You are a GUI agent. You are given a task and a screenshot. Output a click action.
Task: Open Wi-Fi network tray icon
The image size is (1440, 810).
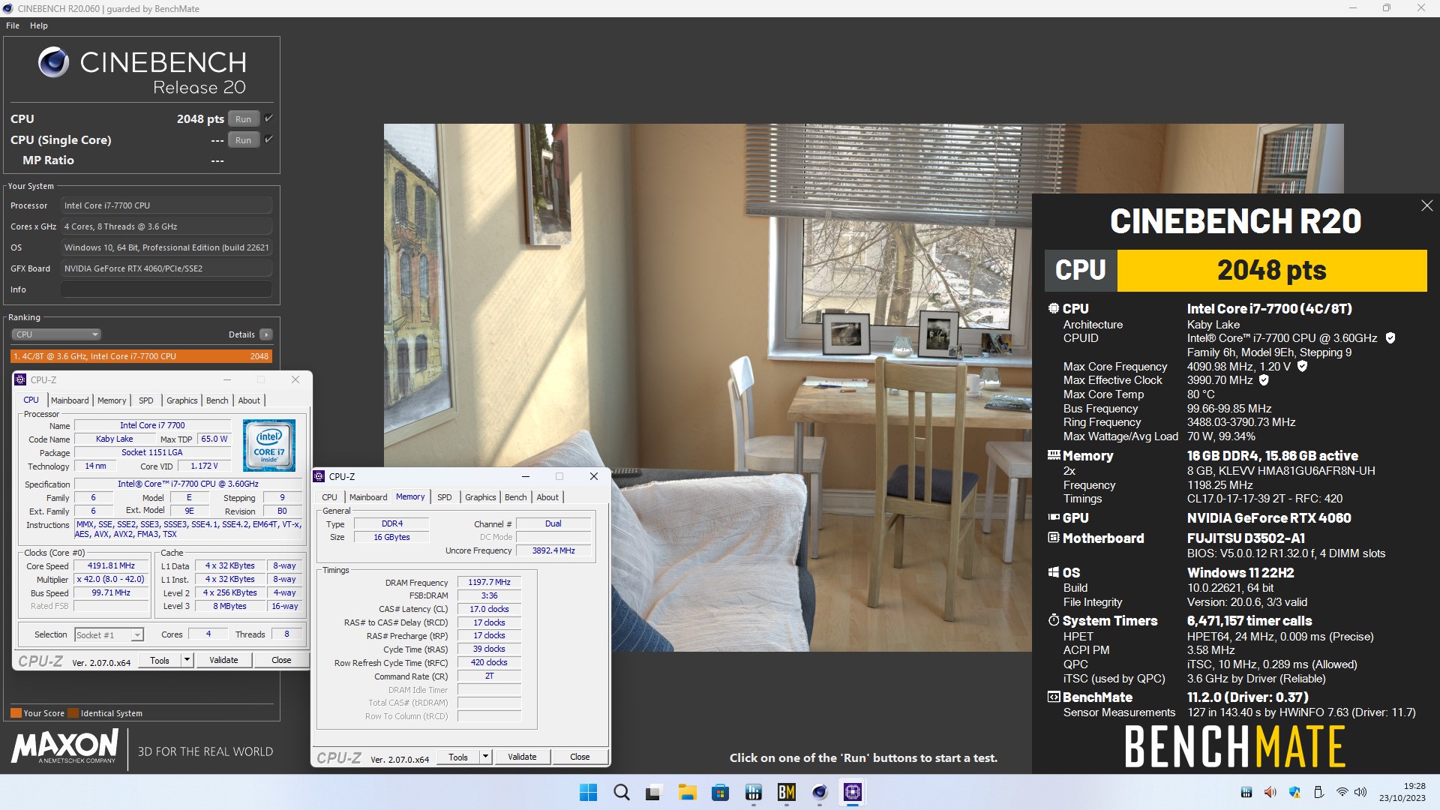[x=1342, y=793]
